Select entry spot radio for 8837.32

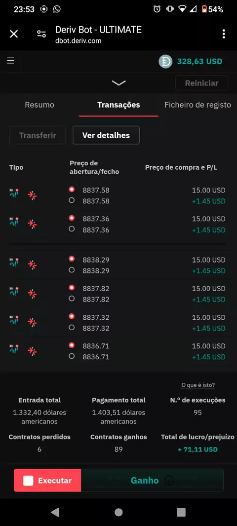click(72, 316)
